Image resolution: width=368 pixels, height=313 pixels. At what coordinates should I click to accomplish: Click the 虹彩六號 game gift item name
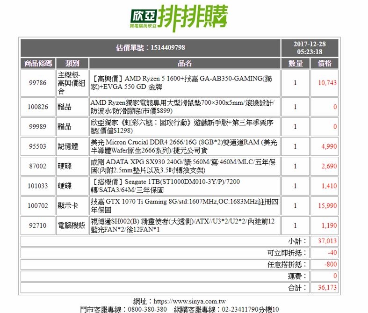(x=185, y=127)
